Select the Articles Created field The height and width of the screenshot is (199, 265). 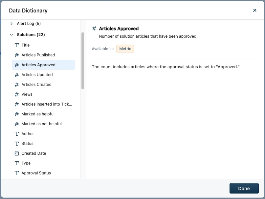tap(36, 85)
